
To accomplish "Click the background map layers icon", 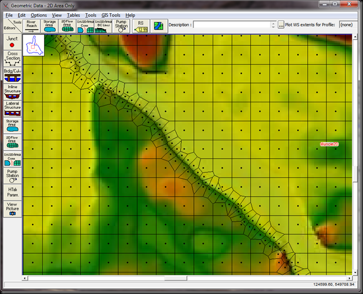I will 159,25.
